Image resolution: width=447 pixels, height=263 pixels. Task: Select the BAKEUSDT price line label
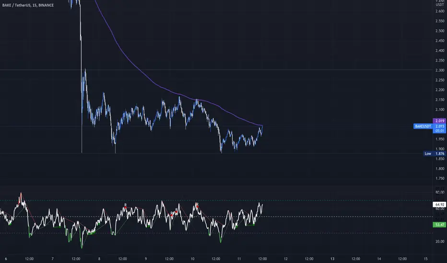(x=423, y=126)
